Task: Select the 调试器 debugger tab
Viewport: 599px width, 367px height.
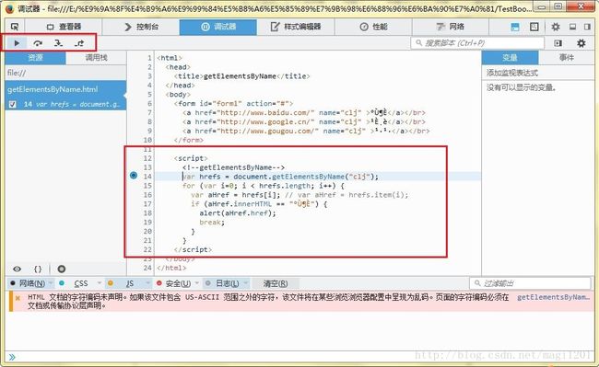Action: 218,27
